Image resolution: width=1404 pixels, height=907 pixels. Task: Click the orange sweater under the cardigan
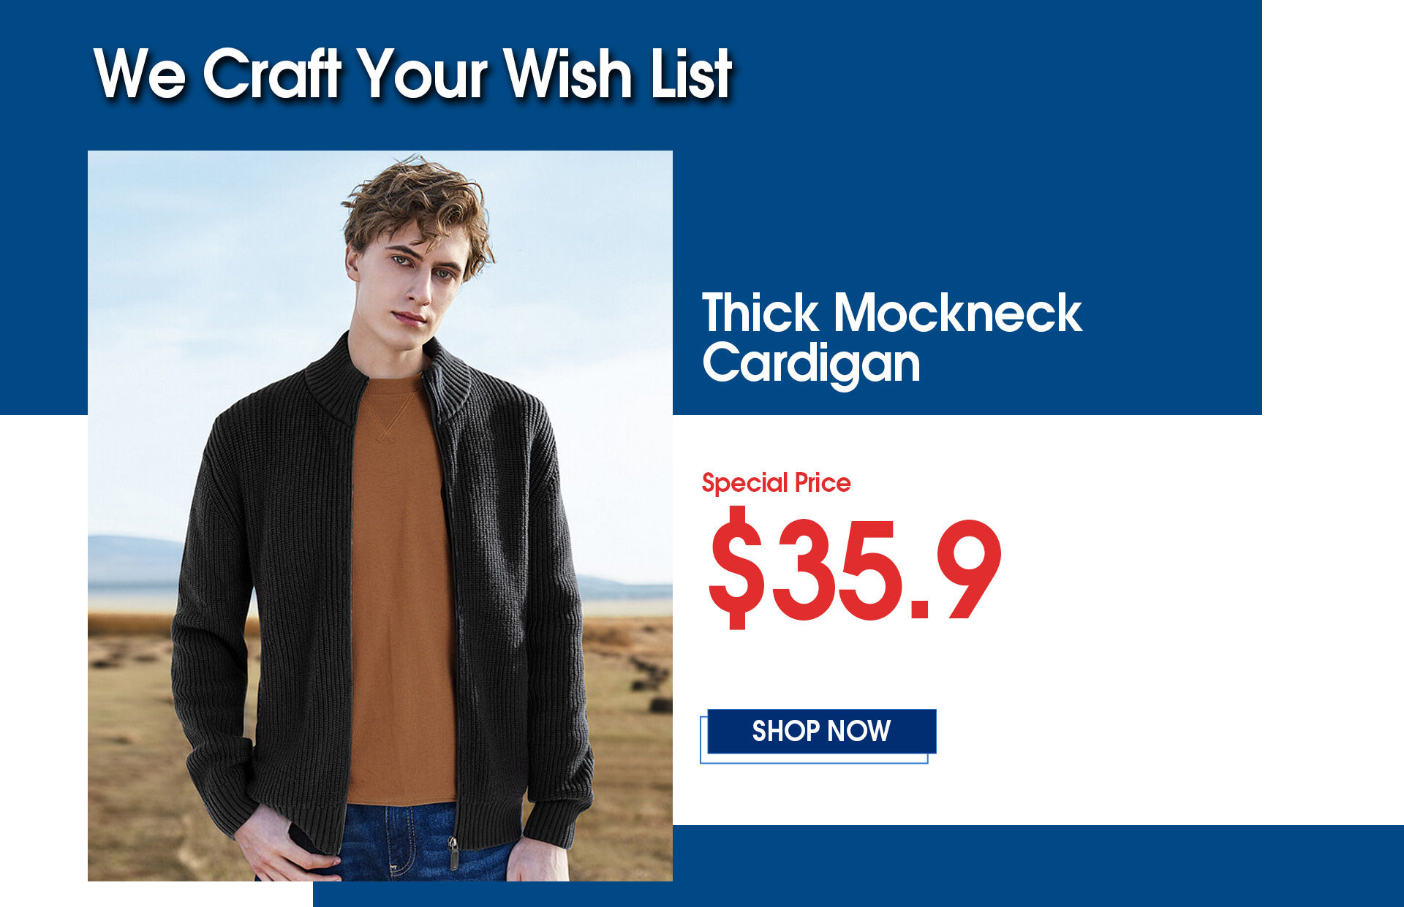click(x=401, y=585)
